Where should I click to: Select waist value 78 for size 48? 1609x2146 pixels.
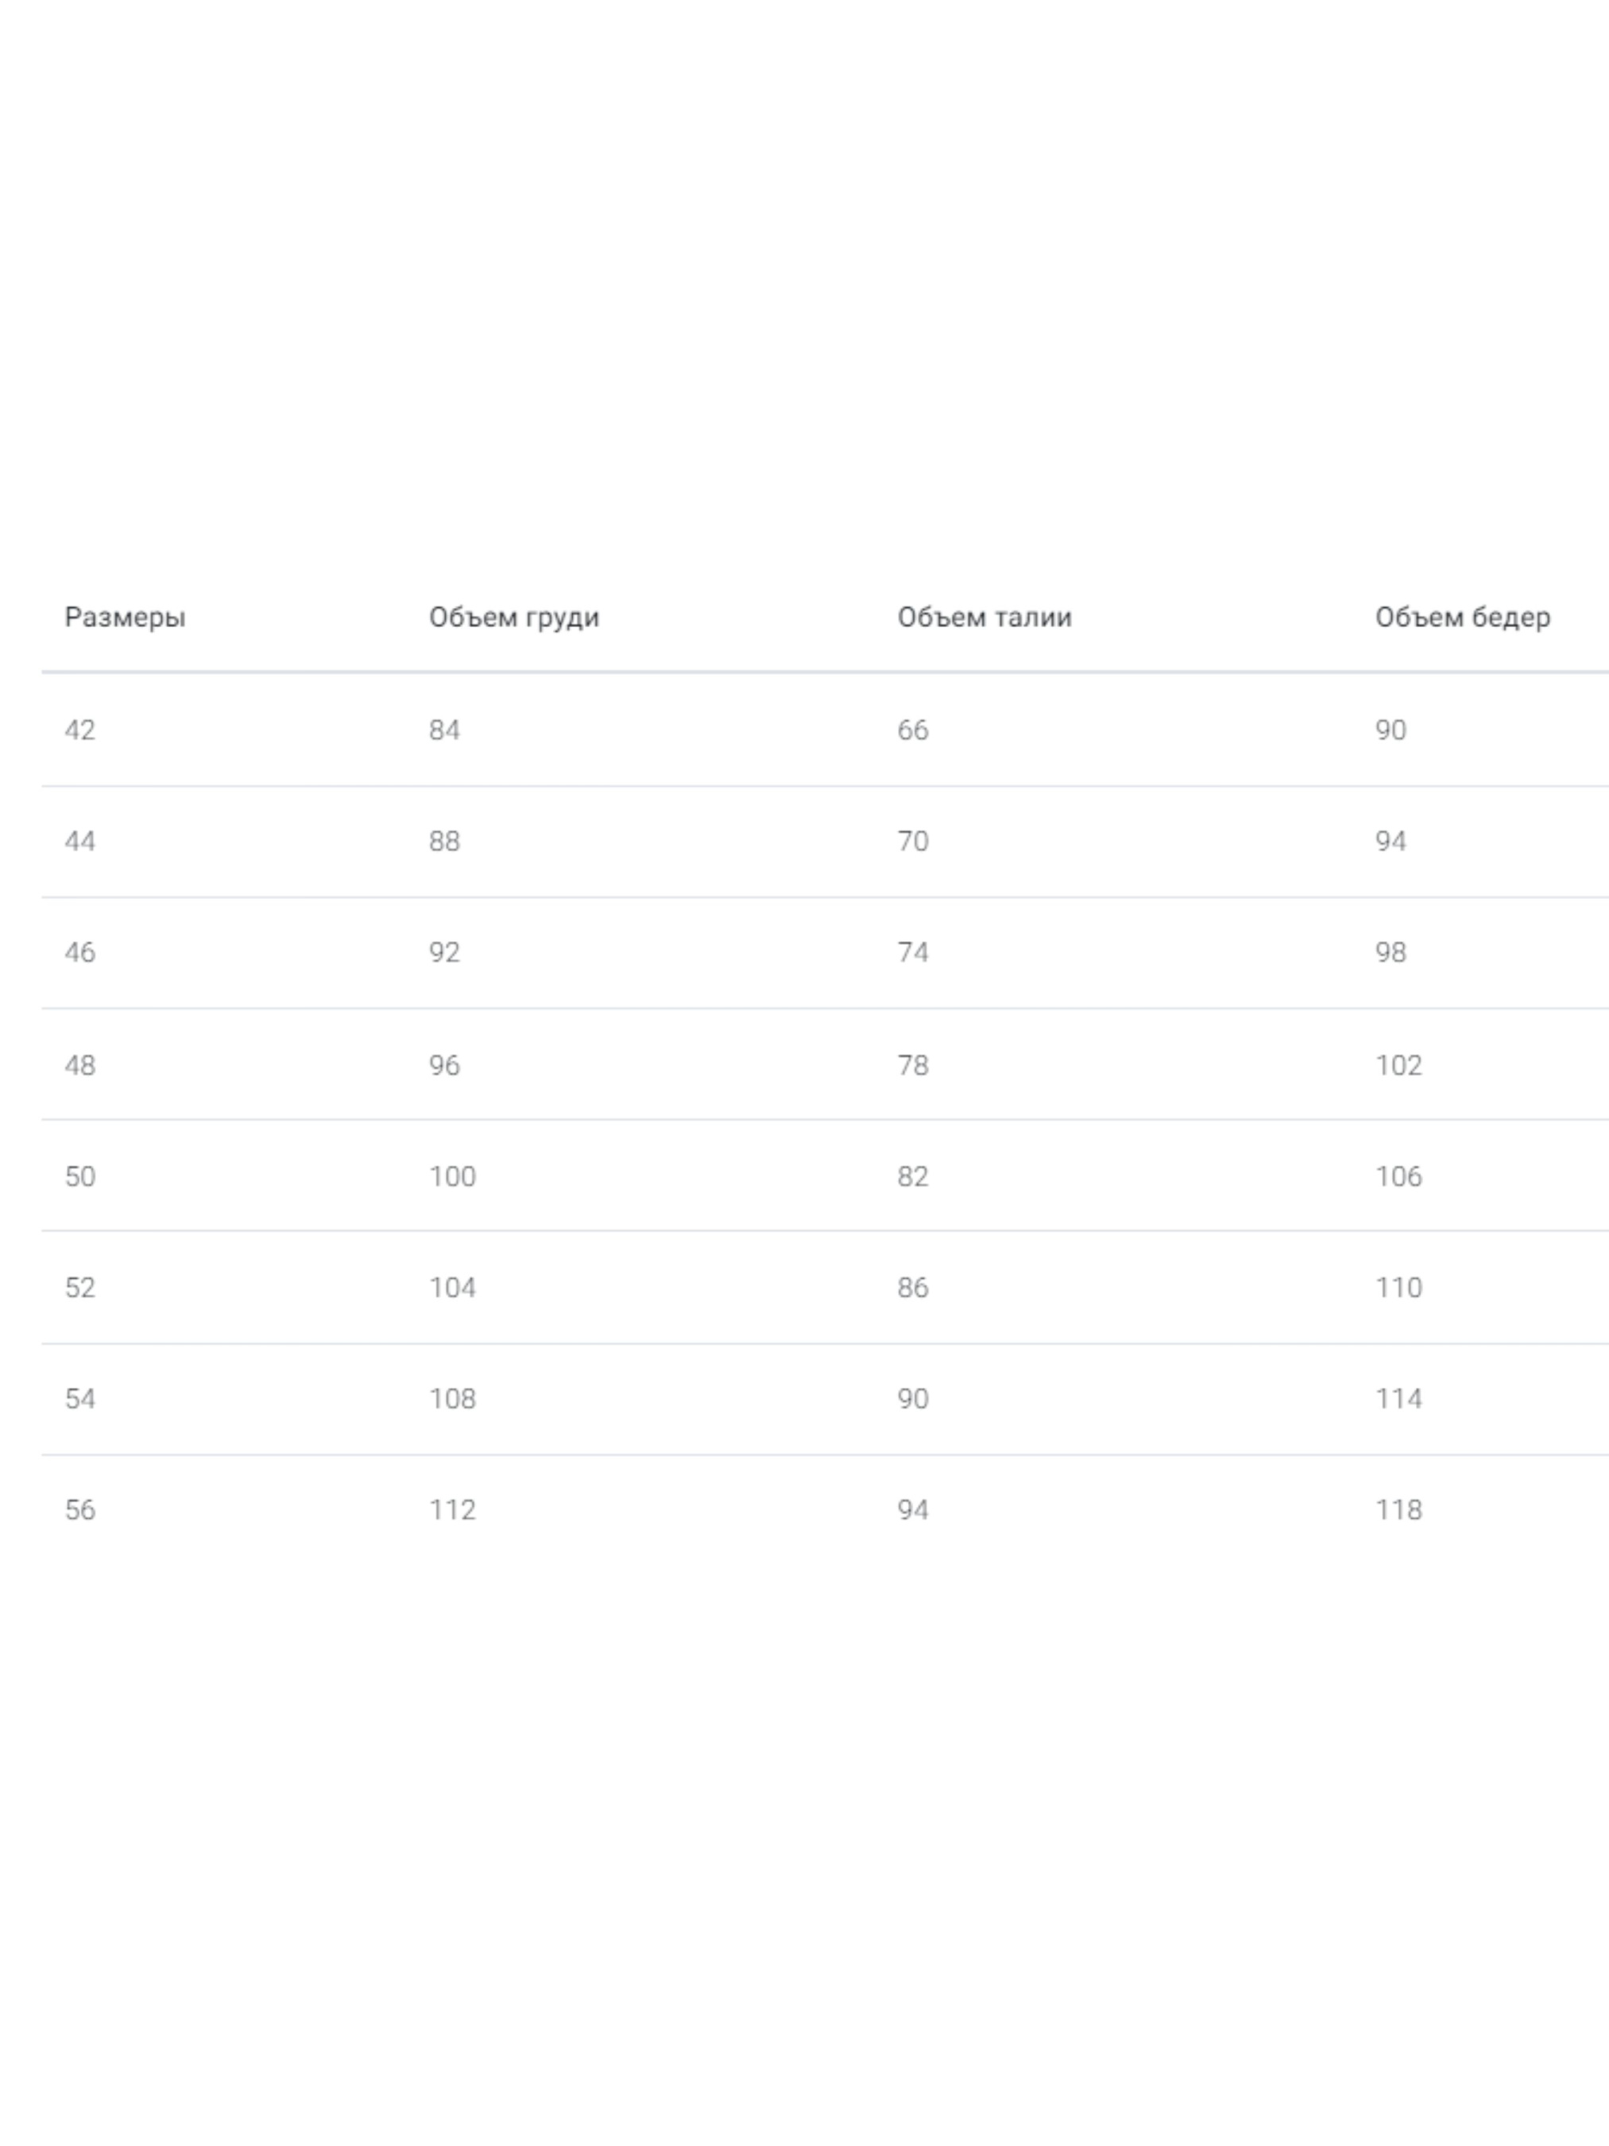coord(911,1065)
